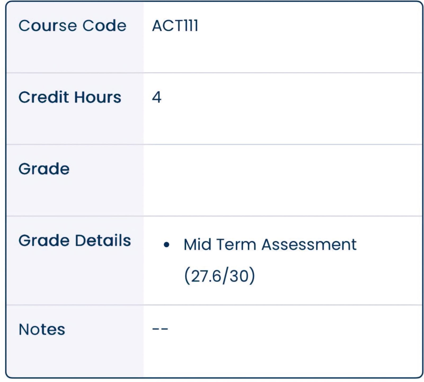This screenshot has width=424, height=382.
Task: Select the "Mid Term Assessment" text
Action: pos(270,244)
